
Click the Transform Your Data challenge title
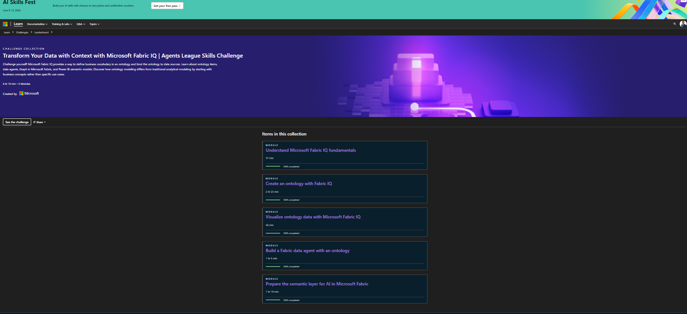pyautogui.click(x=123, y=56)
